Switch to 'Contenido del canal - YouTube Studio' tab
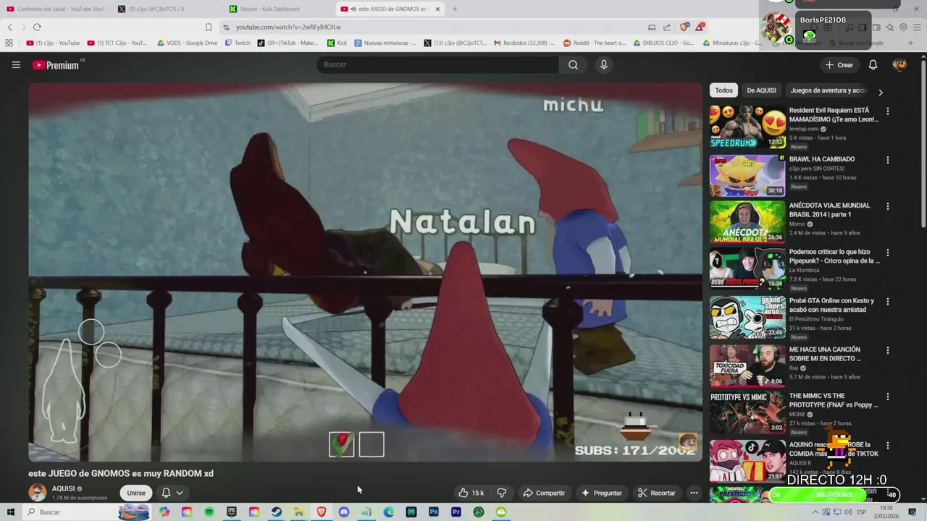Image resolution: width=927 pixels, height=521 pixels. tap(56, 9)
